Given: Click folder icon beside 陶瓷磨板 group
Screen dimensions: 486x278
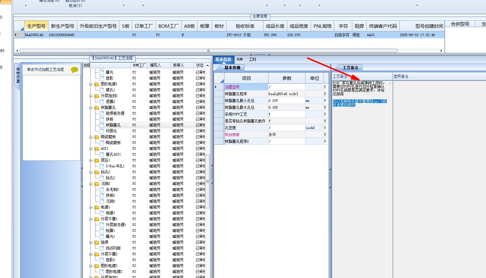Looking at the screenshot, I should 97,137.
